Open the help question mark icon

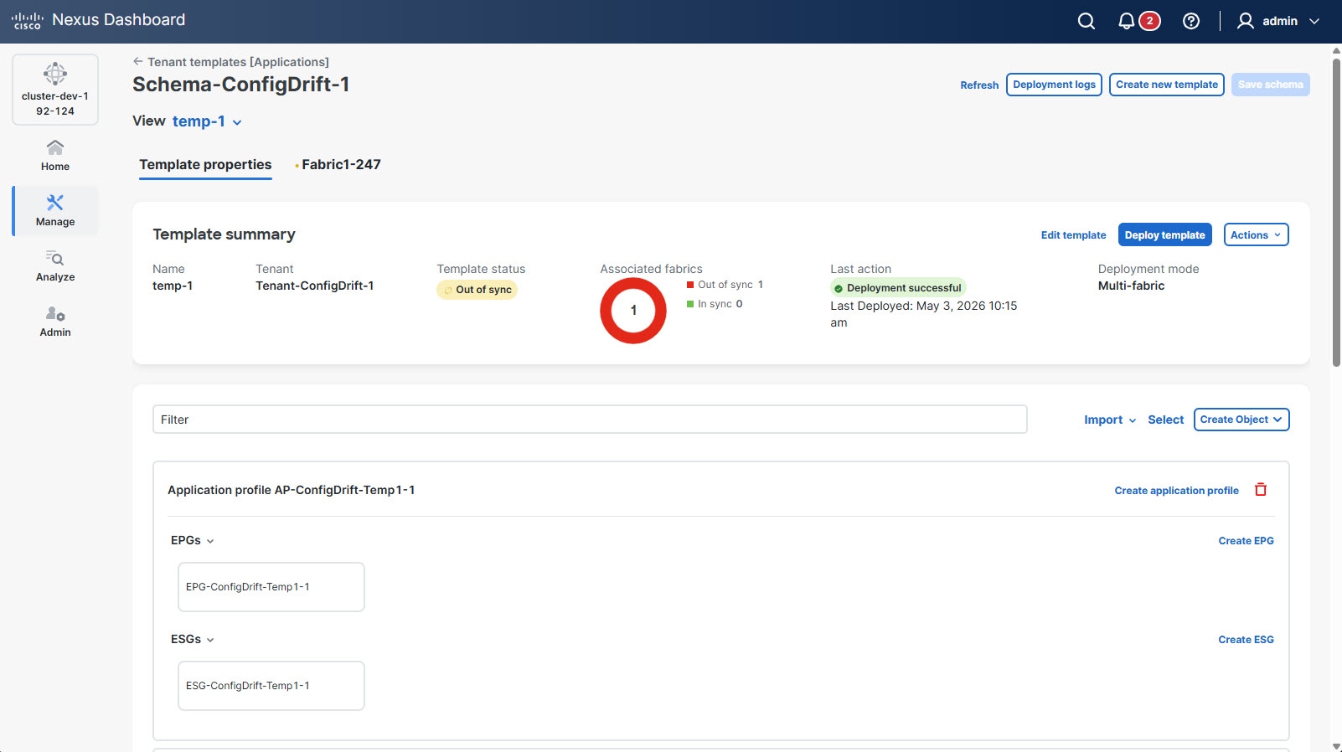[x=1190, y=21]
